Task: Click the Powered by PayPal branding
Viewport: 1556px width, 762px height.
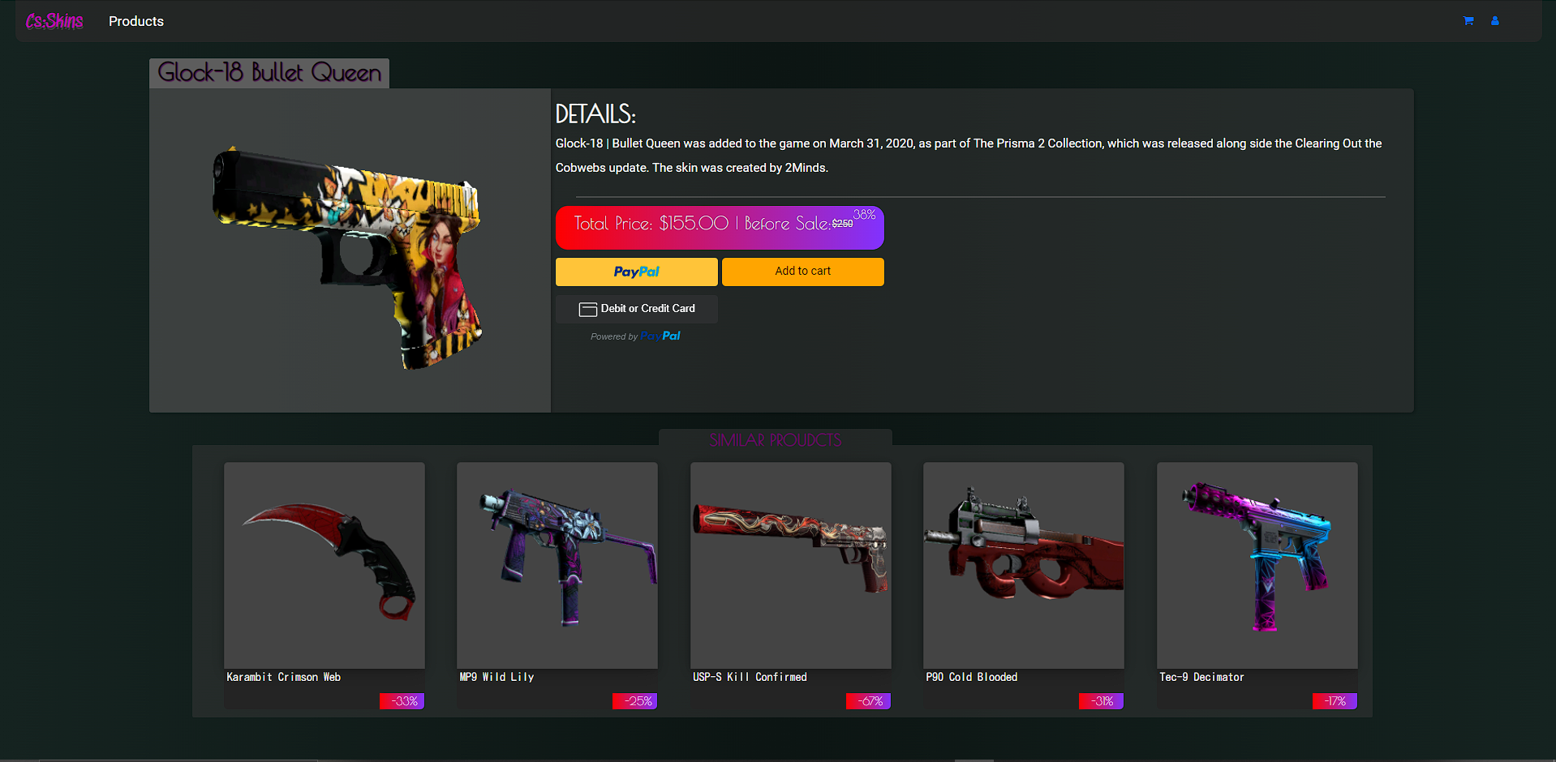Action: point(636,336)
